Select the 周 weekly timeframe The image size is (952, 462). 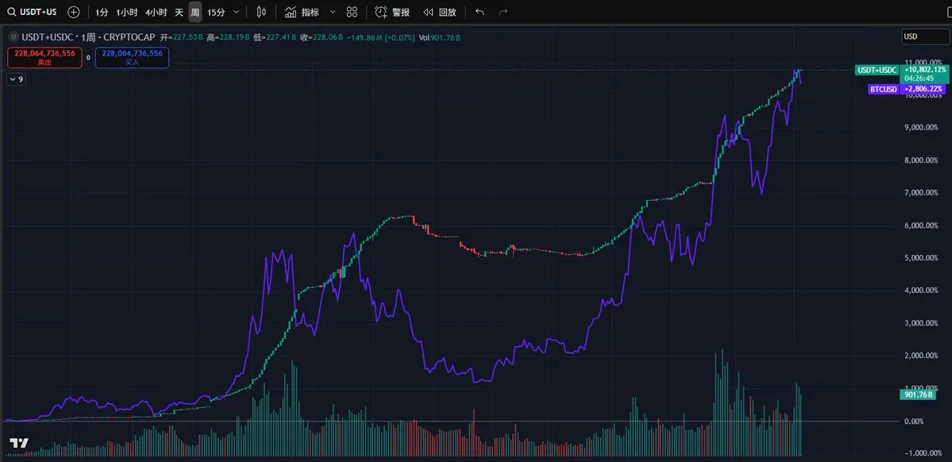[x=195, y=12]
